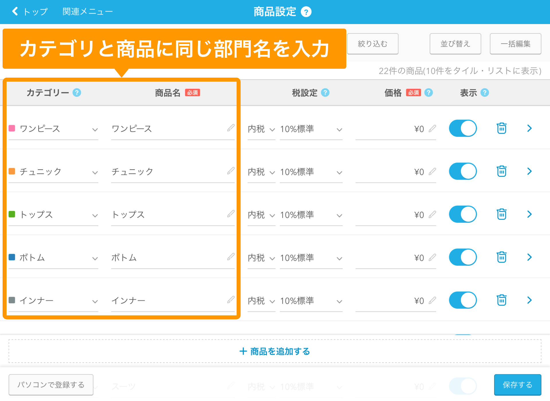
Task: Open トップス category dropdown
Action: coord(54,215)
